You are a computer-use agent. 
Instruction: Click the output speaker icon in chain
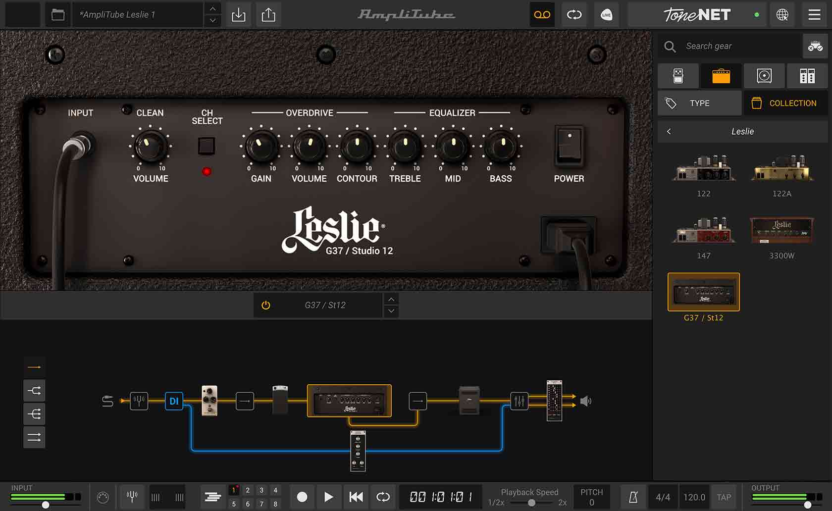pyautogui.click(x=586, y=401)
